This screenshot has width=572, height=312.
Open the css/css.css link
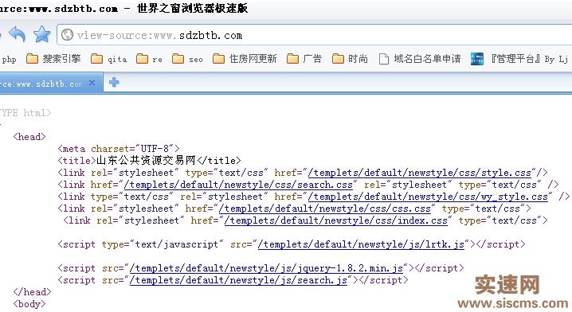click(x=325, y=209)
